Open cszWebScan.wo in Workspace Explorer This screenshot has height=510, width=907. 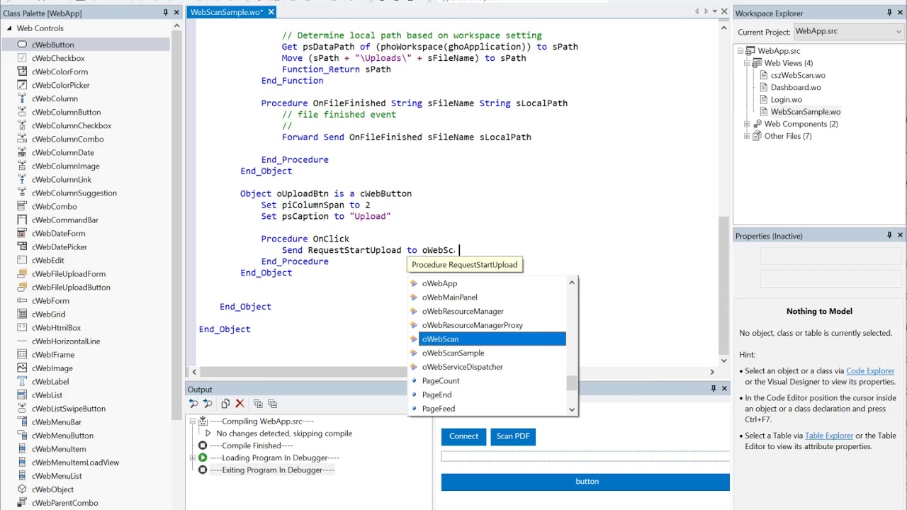coord(798,75)
